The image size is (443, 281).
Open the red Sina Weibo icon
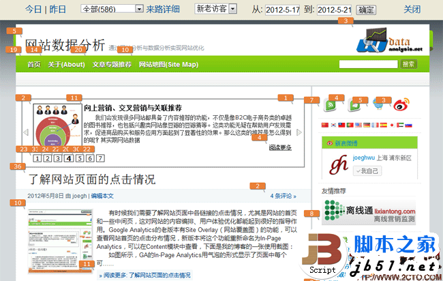tap(401, 106)
